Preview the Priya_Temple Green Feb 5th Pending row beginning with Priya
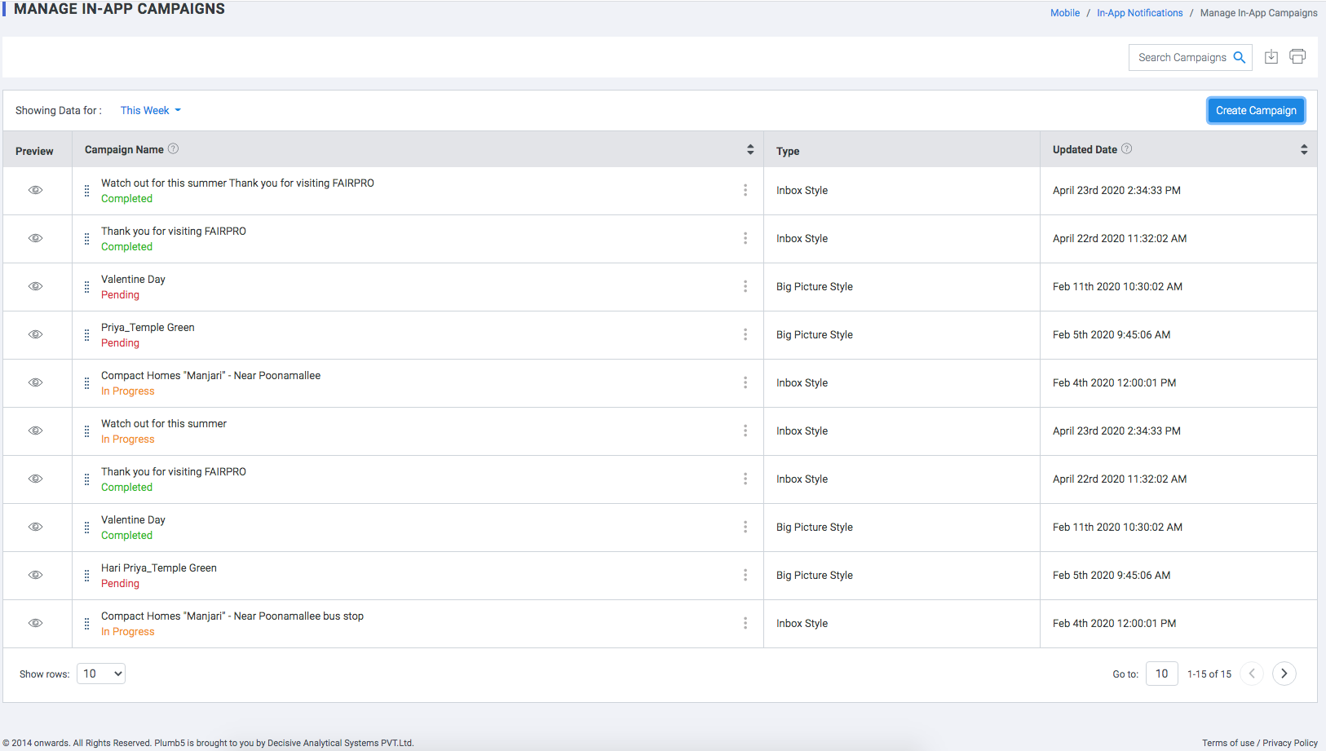The height and width of the screenshot is (751, 1326). click(x=36, y=334)
